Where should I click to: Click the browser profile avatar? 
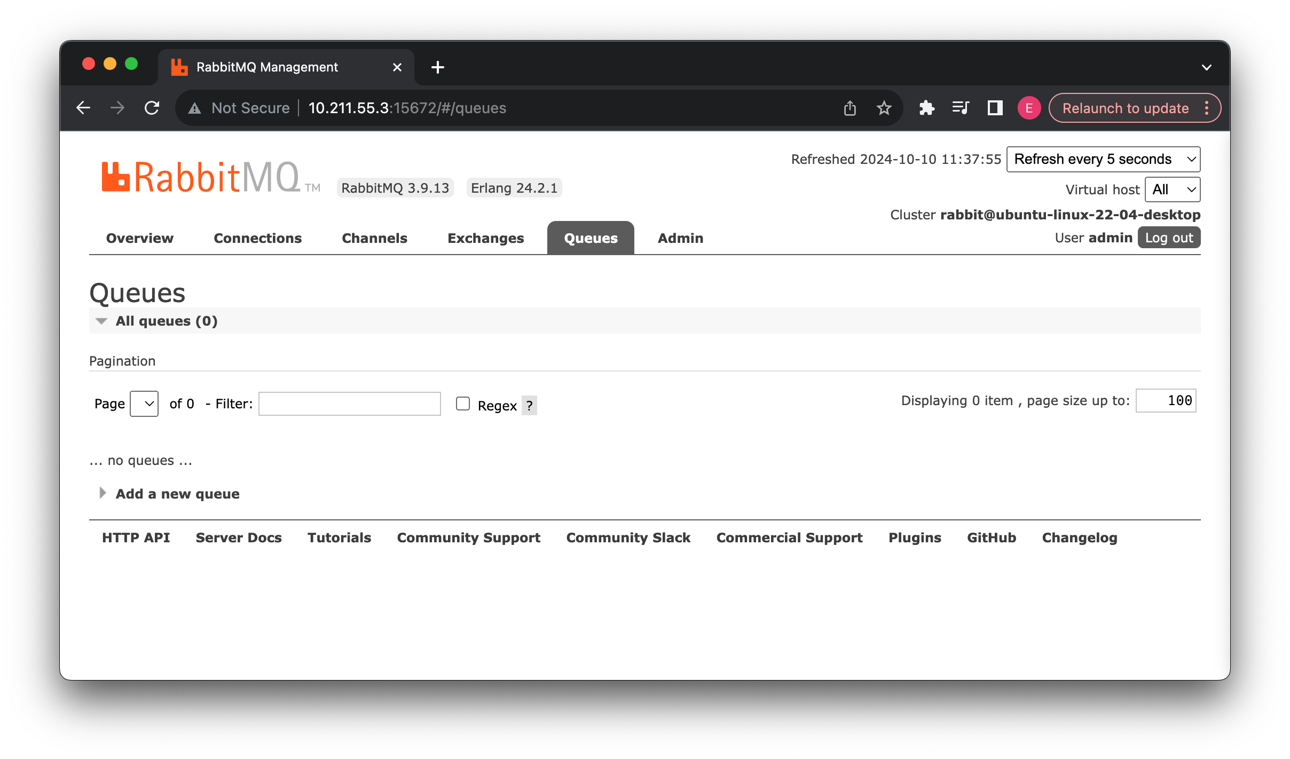coord(1028,107)
